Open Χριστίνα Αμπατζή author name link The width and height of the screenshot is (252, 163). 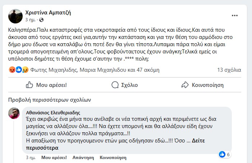pyautogui.click(x=48, y=13)
